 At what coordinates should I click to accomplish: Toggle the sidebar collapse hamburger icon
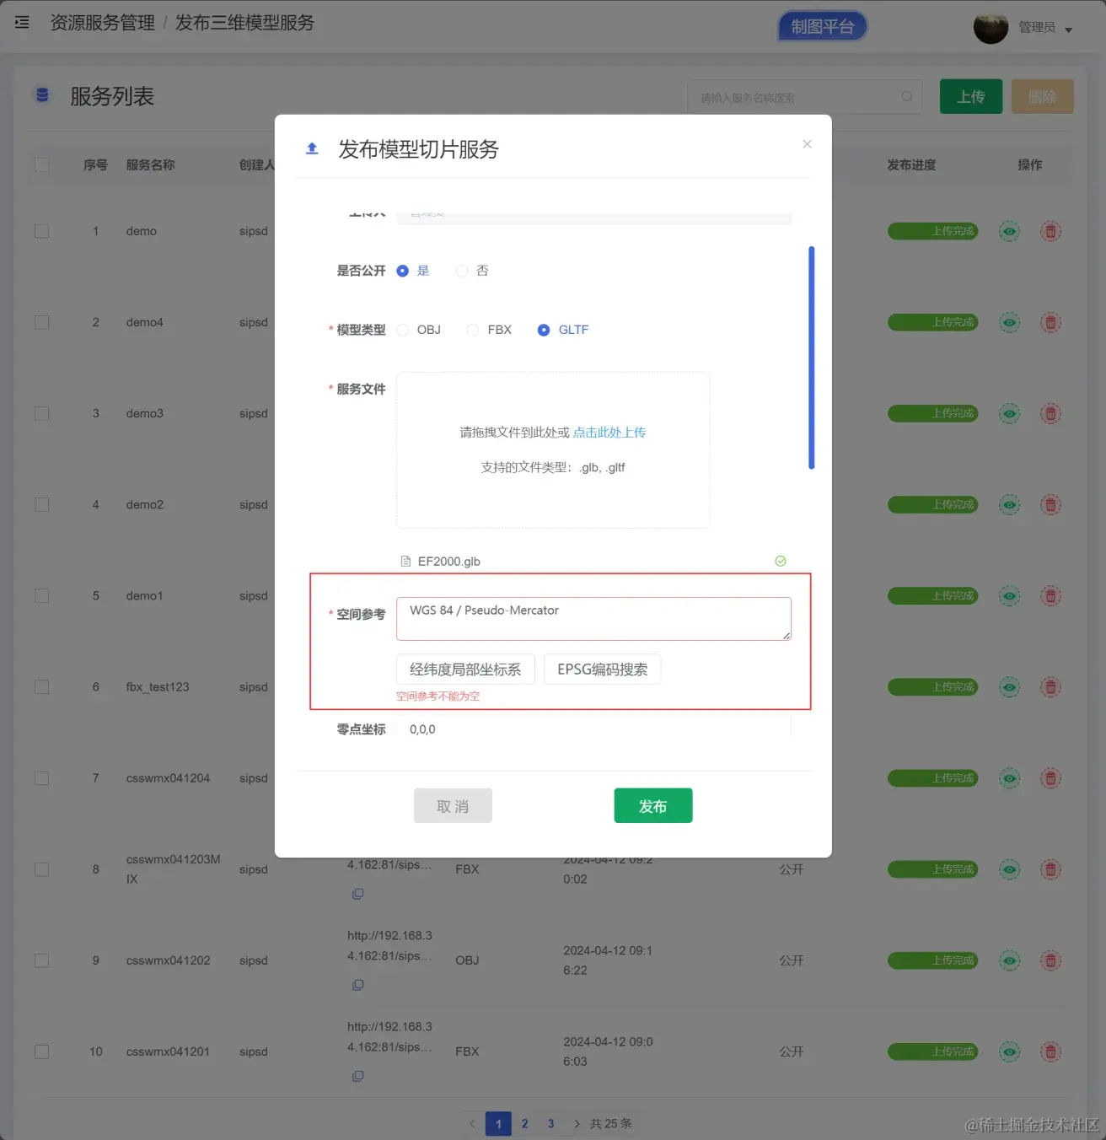[x=22, y=23]
